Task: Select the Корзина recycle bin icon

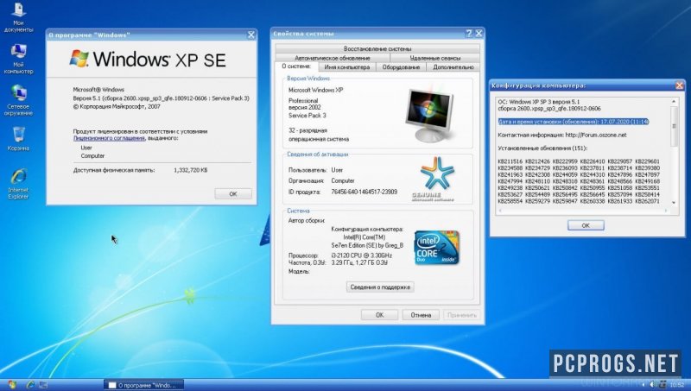Action: click(18, 138)
